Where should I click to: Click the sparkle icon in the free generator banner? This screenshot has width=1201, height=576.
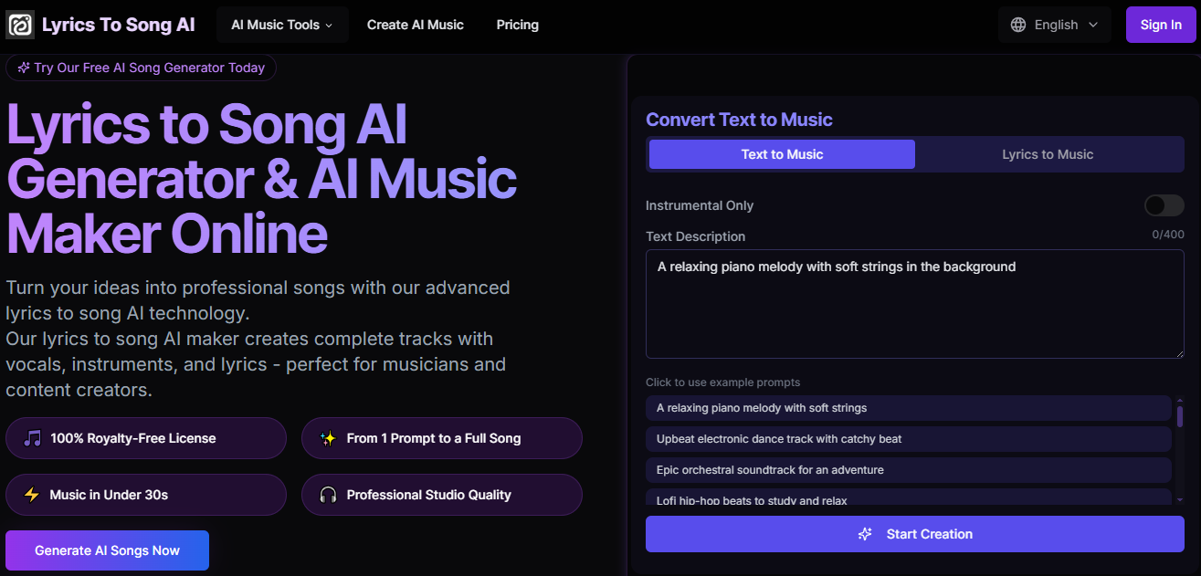click(x=24, y=68)
